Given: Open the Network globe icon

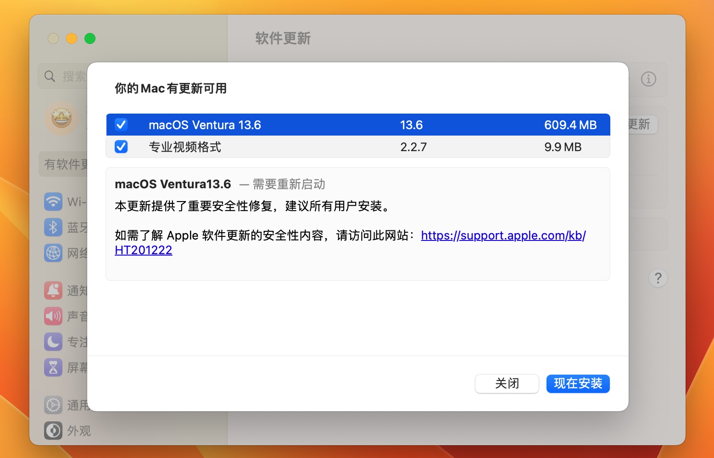Looking at the screenshot, I should pos(53,253).
